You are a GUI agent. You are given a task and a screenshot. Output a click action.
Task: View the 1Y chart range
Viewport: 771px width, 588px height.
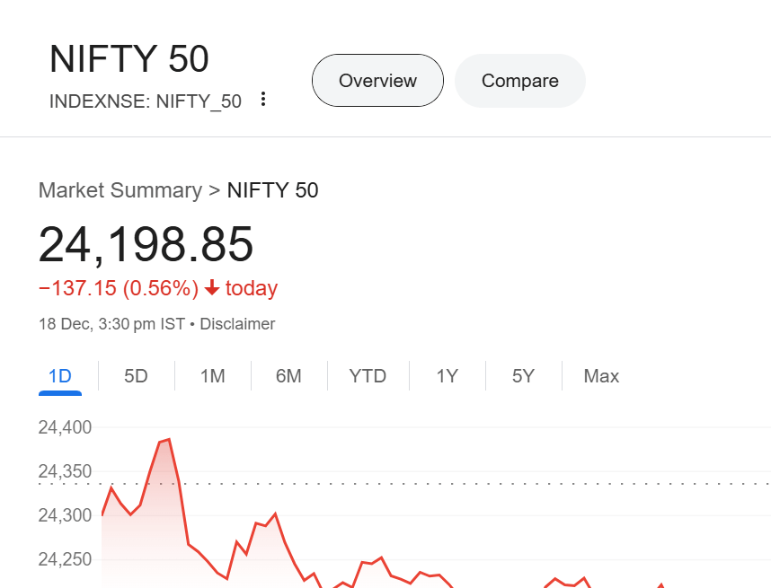pyautogui.click(x=447, y=376)
